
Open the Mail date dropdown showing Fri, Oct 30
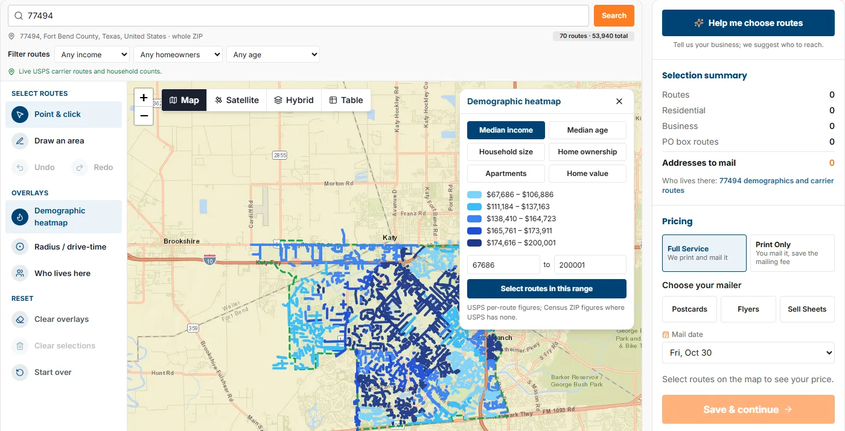click(748, 353)
